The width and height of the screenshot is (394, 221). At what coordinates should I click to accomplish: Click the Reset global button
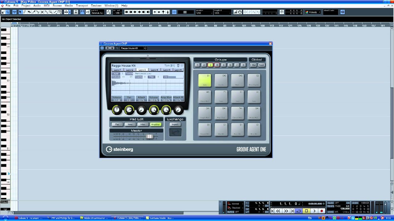(x=261, y=65)
